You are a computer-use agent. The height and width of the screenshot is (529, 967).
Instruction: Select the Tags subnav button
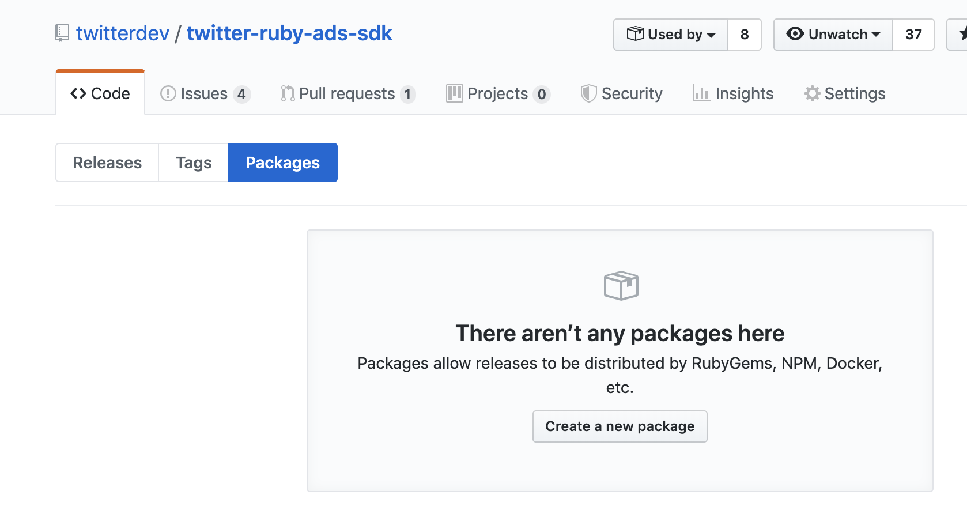tap(194, 163)
